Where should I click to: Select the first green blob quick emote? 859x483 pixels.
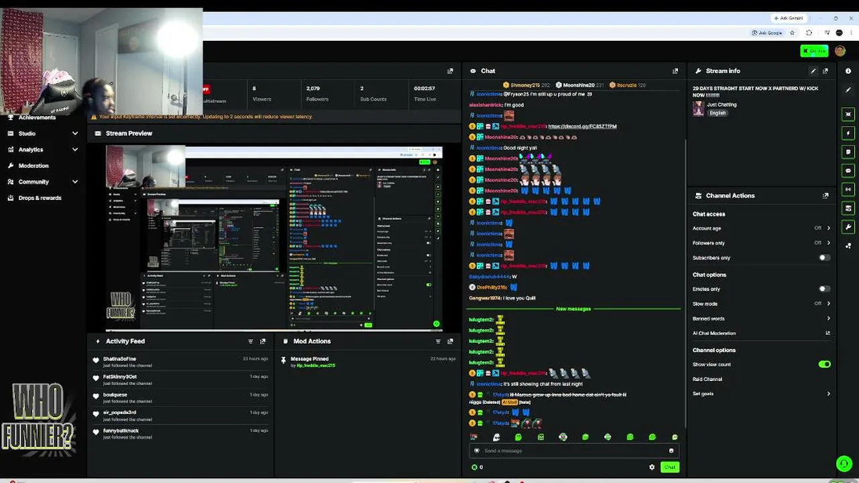[518, 437]
